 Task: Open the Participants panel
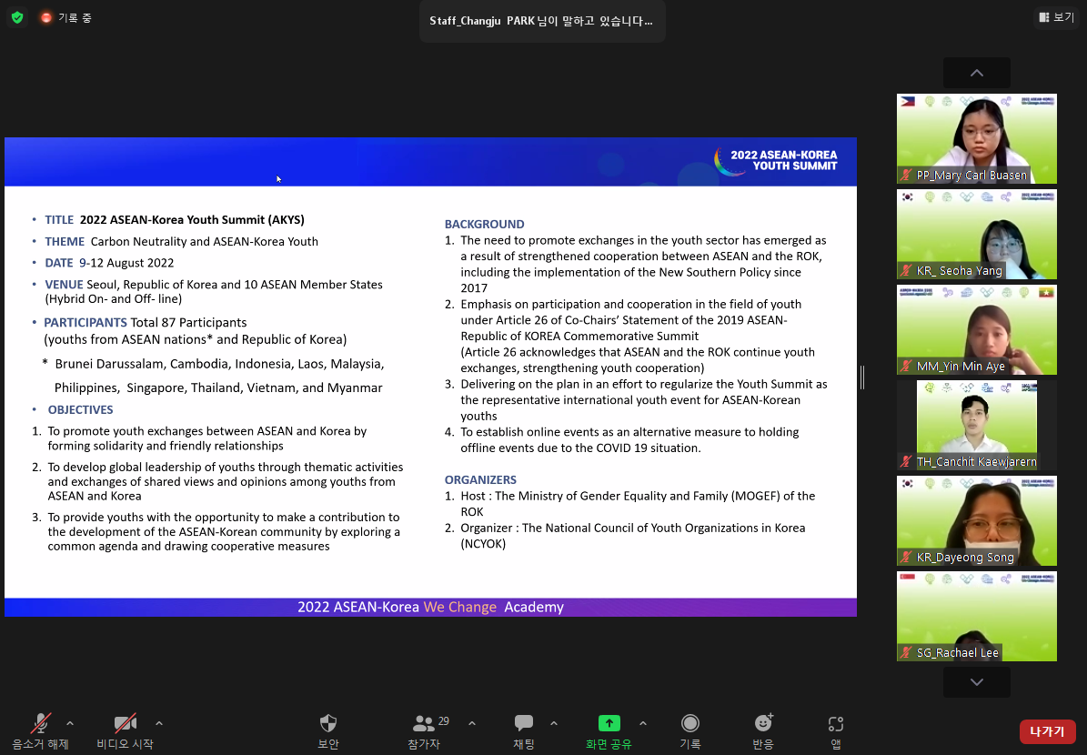click(x=423, y=724)
